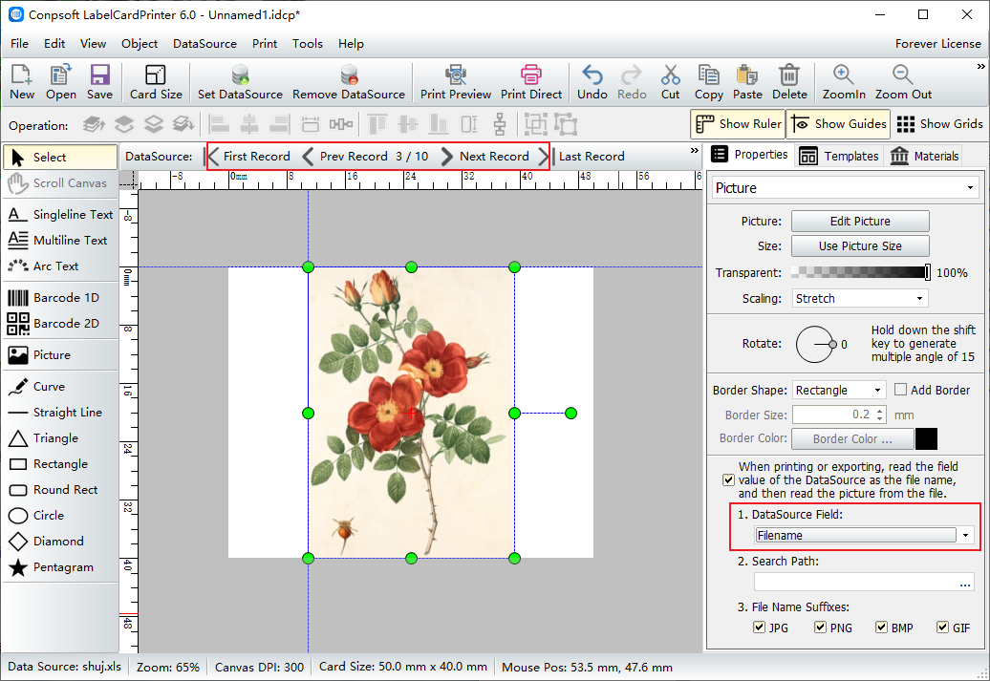Enable the Add Border checkbox

(900, 390)
